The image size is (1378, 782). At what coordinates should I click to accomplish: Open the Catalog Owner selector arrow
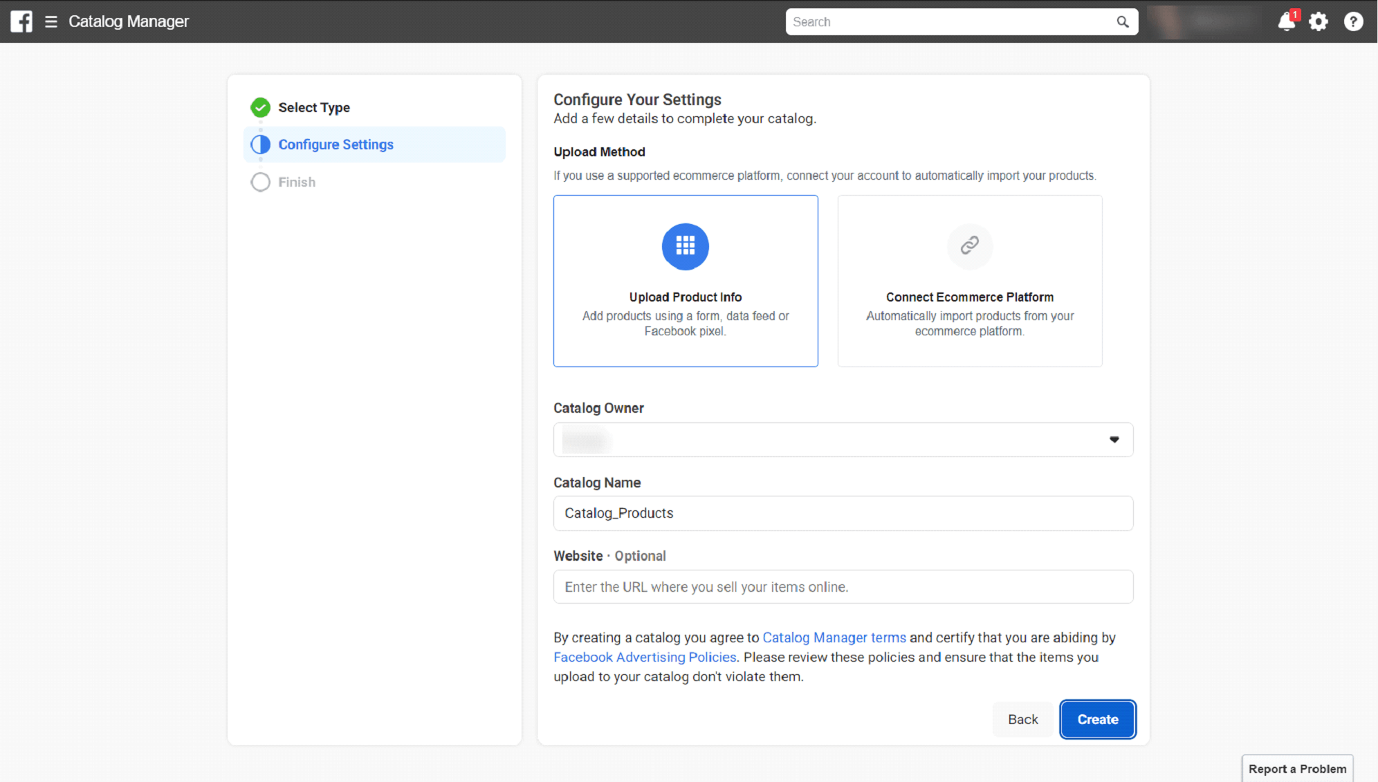(x=1115, y=440)
